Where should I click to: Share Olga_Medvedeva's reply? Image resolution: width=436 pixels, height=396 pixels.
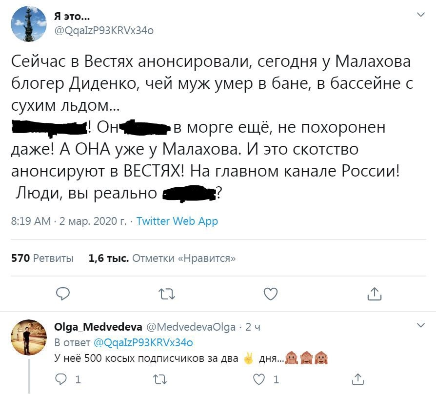coord(357,378)
